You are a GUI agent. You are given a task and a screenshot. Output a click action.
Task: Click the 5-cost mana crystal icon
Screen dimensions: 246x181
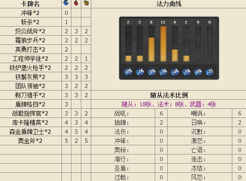[x=186, y=72]
